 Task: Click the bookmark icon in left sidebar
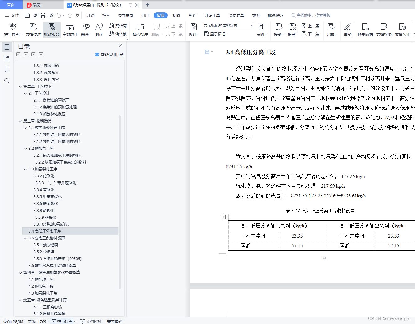pos(7,70)
